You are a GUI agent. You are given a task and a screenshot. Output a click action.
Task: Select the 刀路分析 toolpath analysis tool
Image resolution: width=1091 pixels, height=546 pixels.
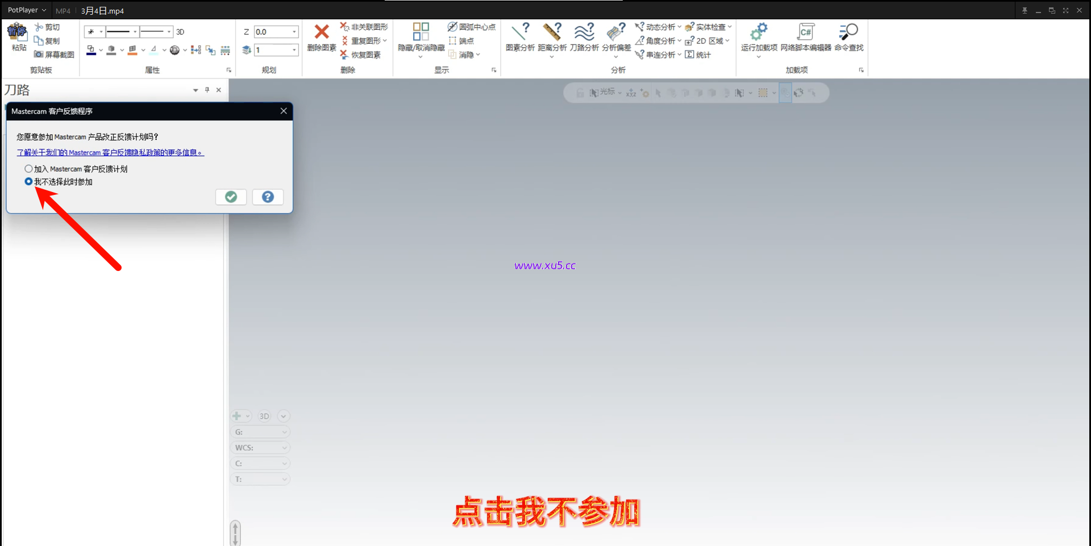(x=584, y=39)
